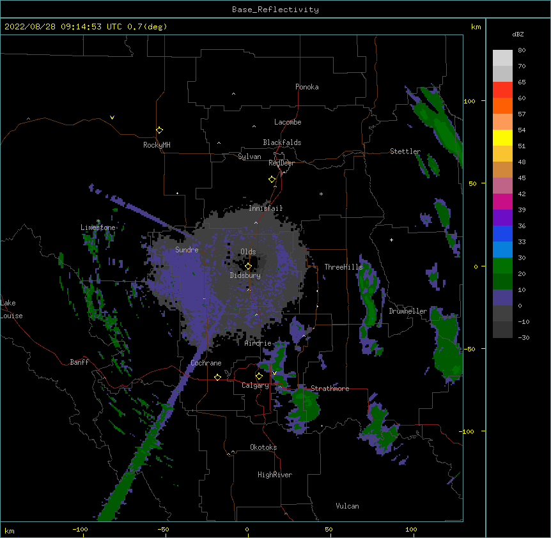551x538 pixels.
Task: Click the Didsbury label
Action: 245,275
